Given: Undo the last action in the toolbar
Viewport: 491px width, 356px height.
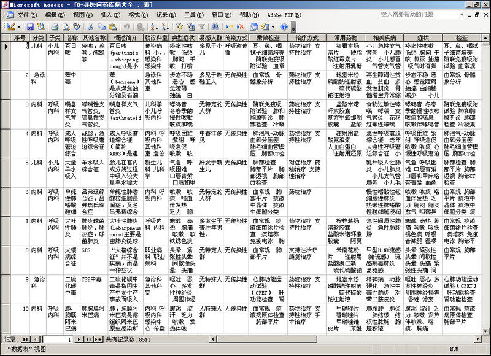Looking at the screenshot, I should pyautogui.click(x=126, y=27).
